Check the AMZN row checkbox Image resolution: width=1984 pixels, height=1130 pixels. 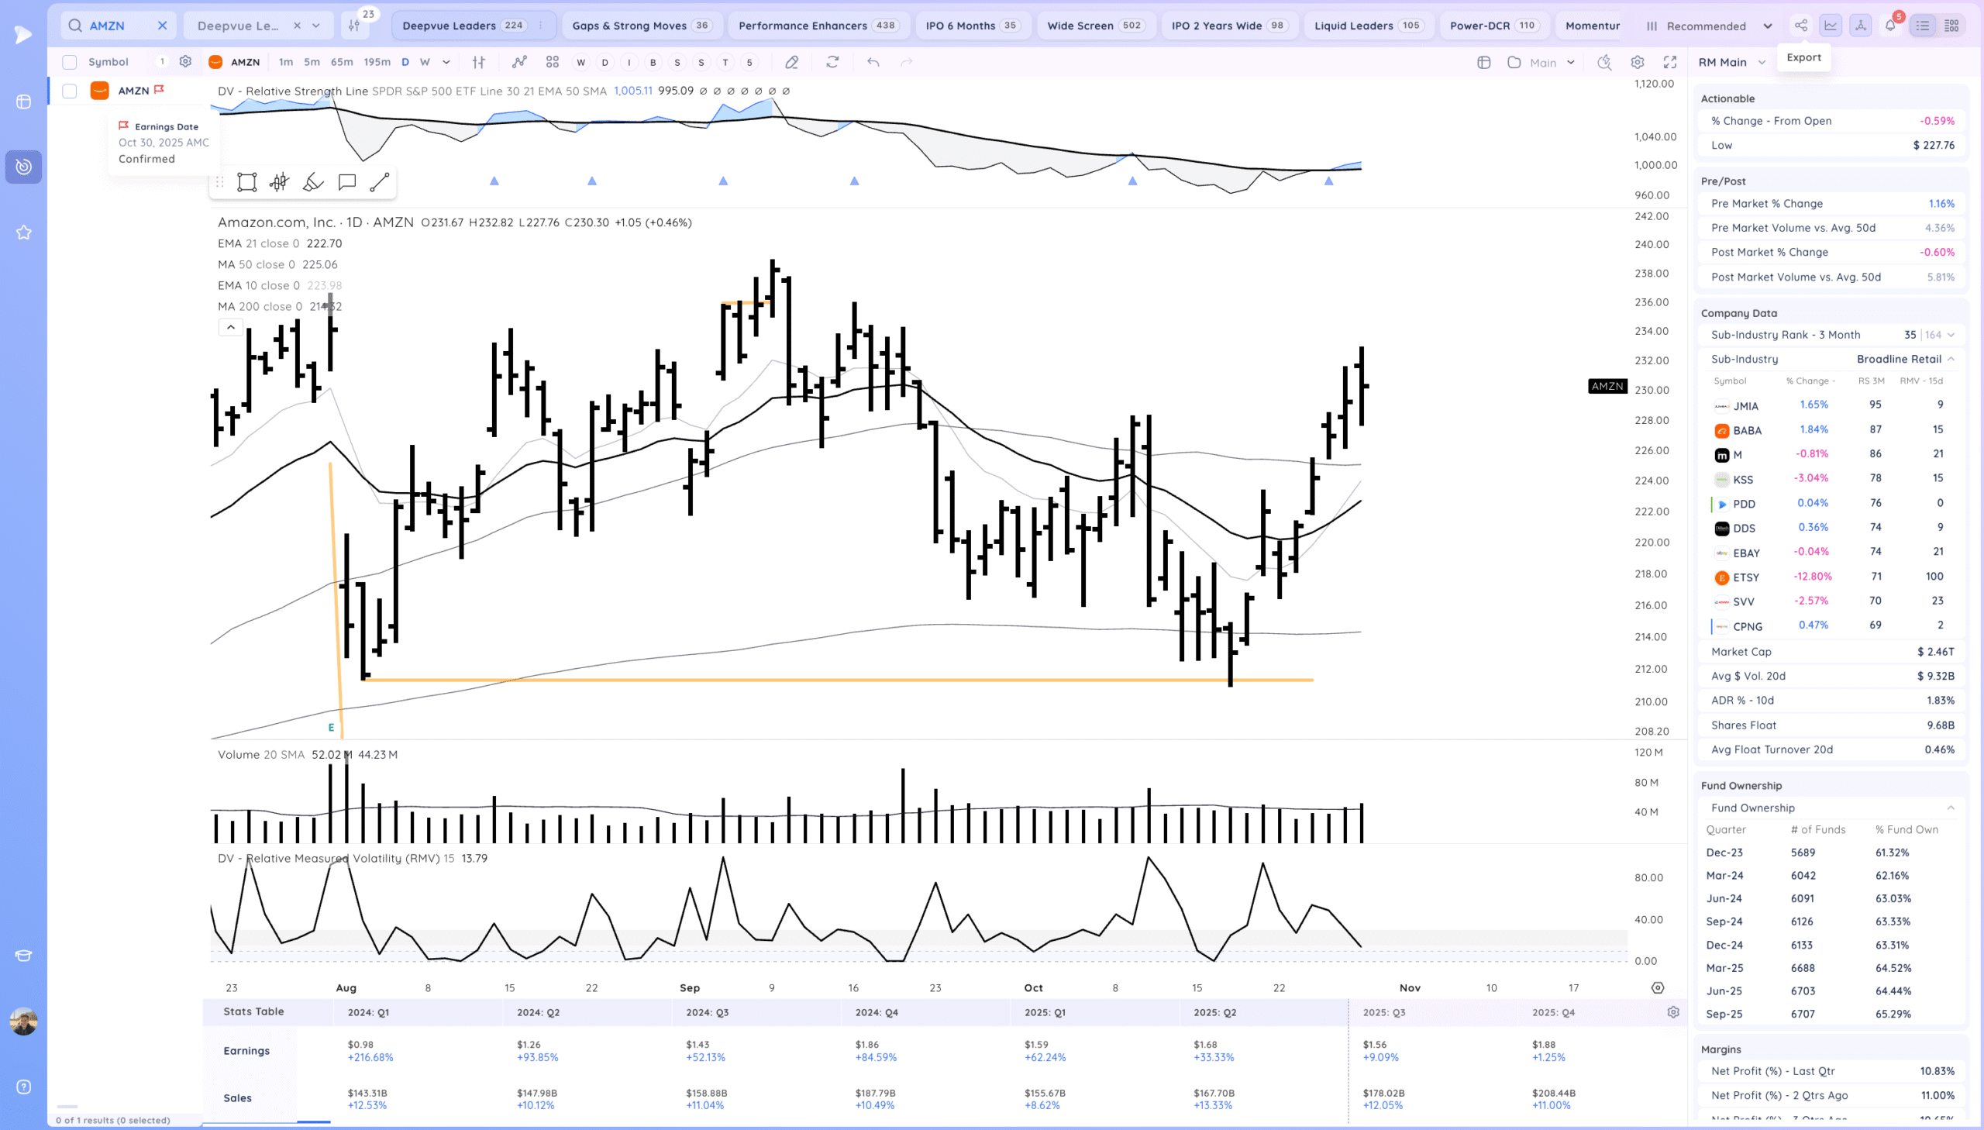coord(70,91)
